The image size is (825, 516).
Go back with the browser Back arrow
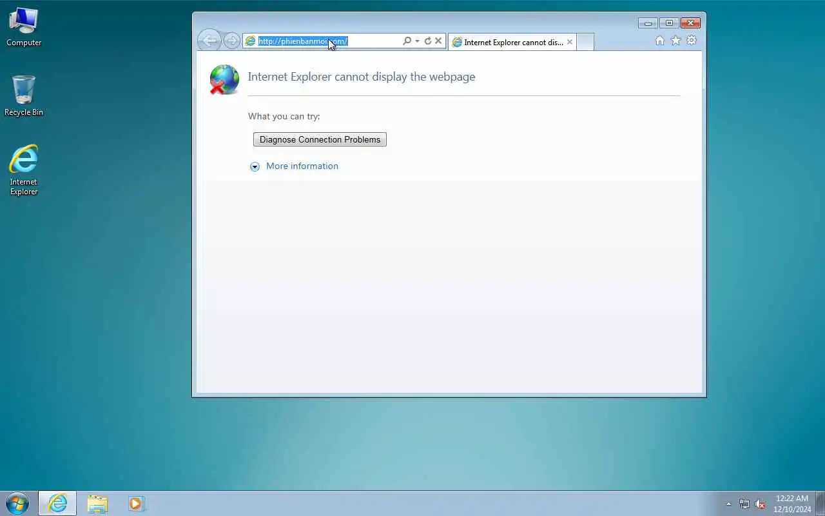[x=209, y=41]
